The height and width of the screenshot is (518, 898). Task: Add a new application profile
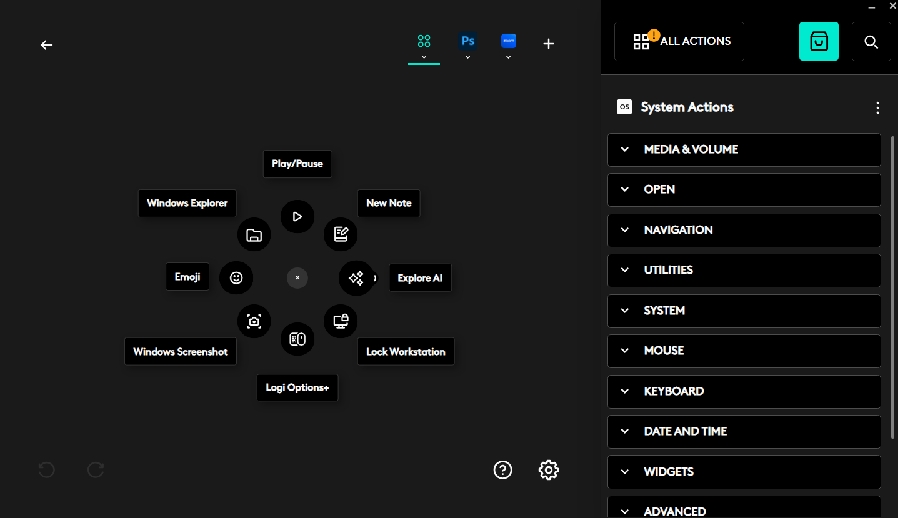pyautogui.click(x=549, y=44)
